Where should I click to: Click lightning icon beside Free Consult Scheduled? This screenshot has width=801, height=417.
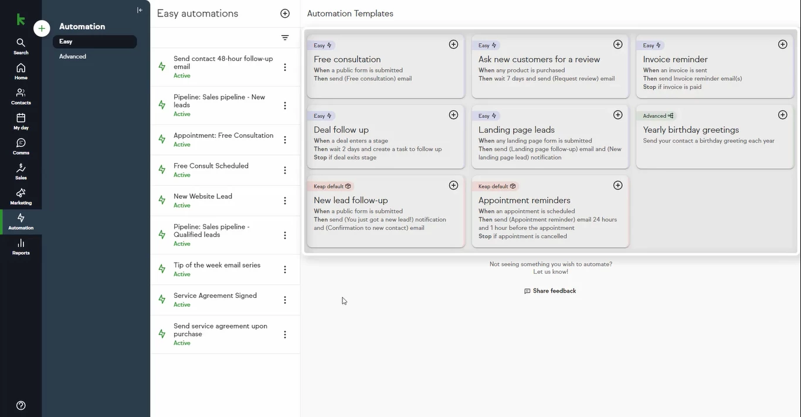(162, 169)
